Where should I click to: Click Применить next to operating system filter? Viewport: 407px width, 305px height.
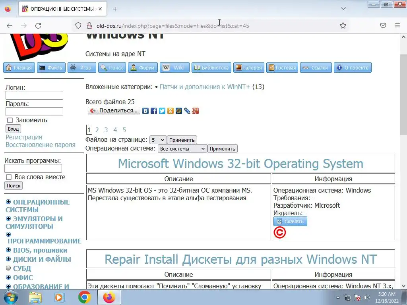pyautogui.click(x=223, y=149)
